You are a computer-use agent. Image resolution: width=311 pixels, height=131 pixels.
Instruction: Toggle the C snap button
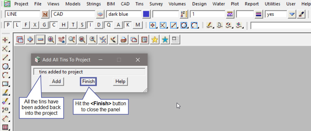click(54, 25)
